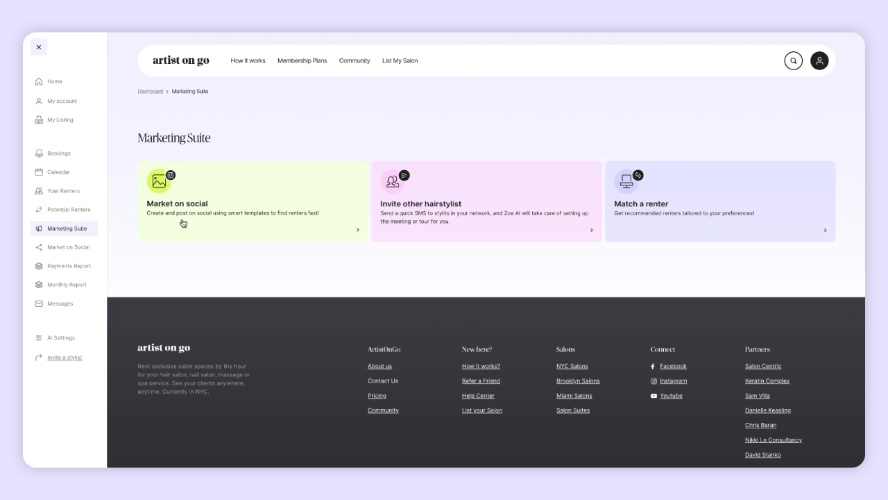Image resolution: width=888 pixels, height=500 pixels.
Task: Open the Membership Plans menu item
Action: (302, 60)
